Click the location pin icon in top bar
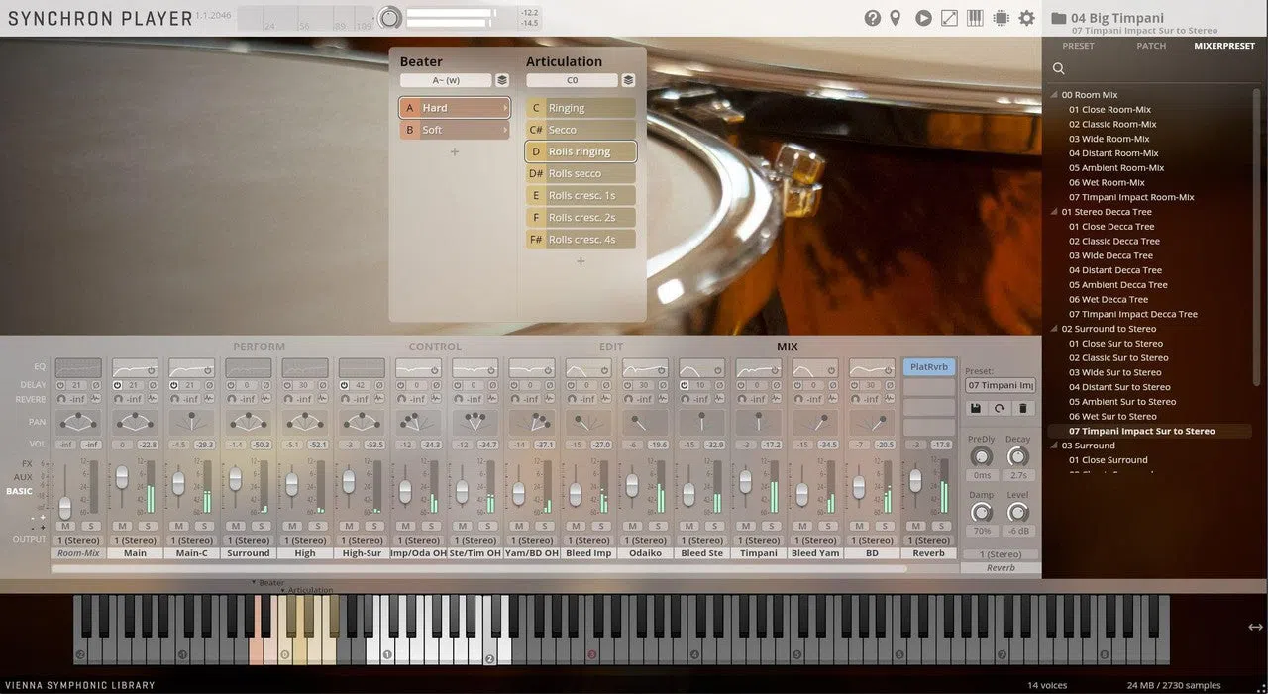 click(896, 18)
